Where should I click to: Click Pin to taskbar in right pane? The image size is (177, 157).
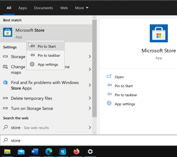126,95
